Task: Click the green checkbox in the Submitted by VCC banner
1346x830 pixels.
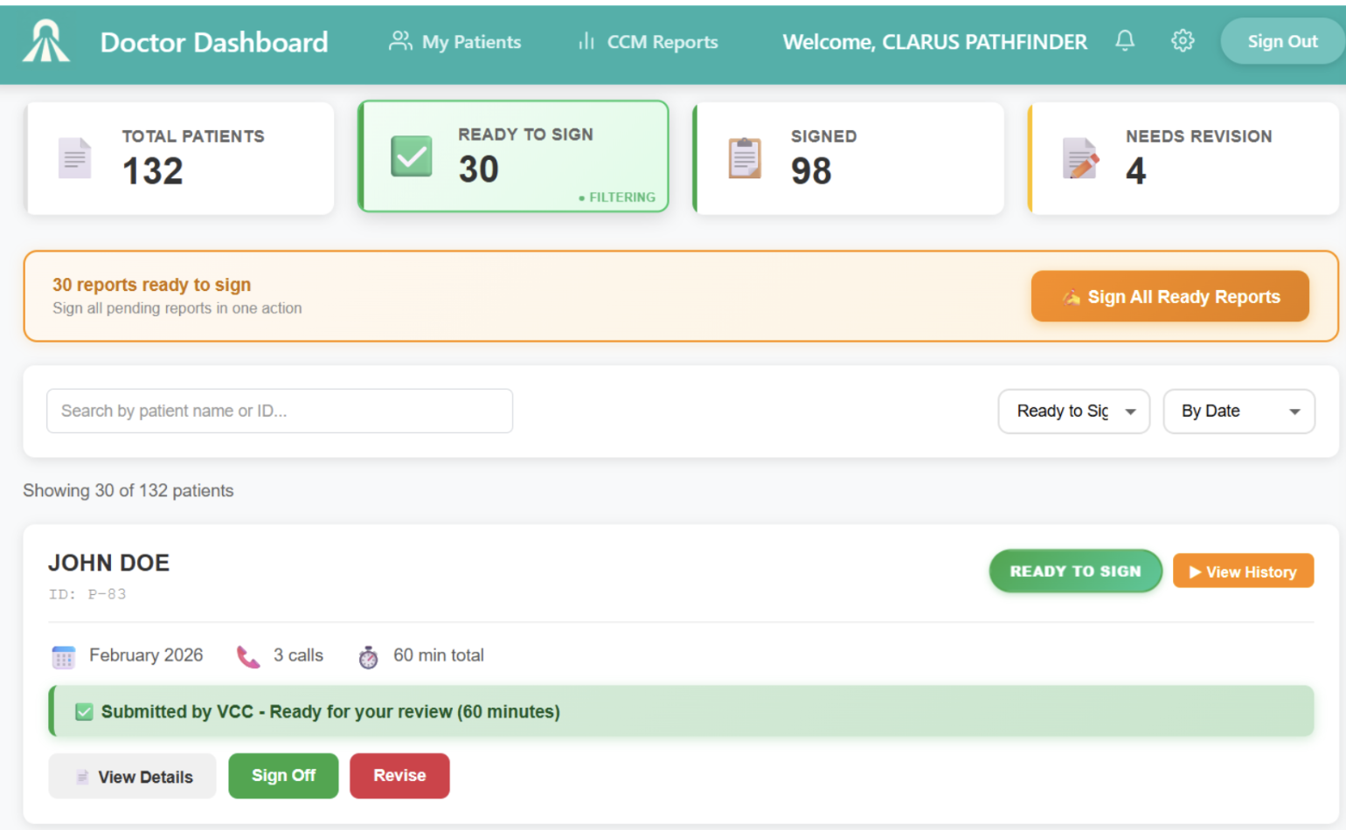Action: tap(83, 711)
